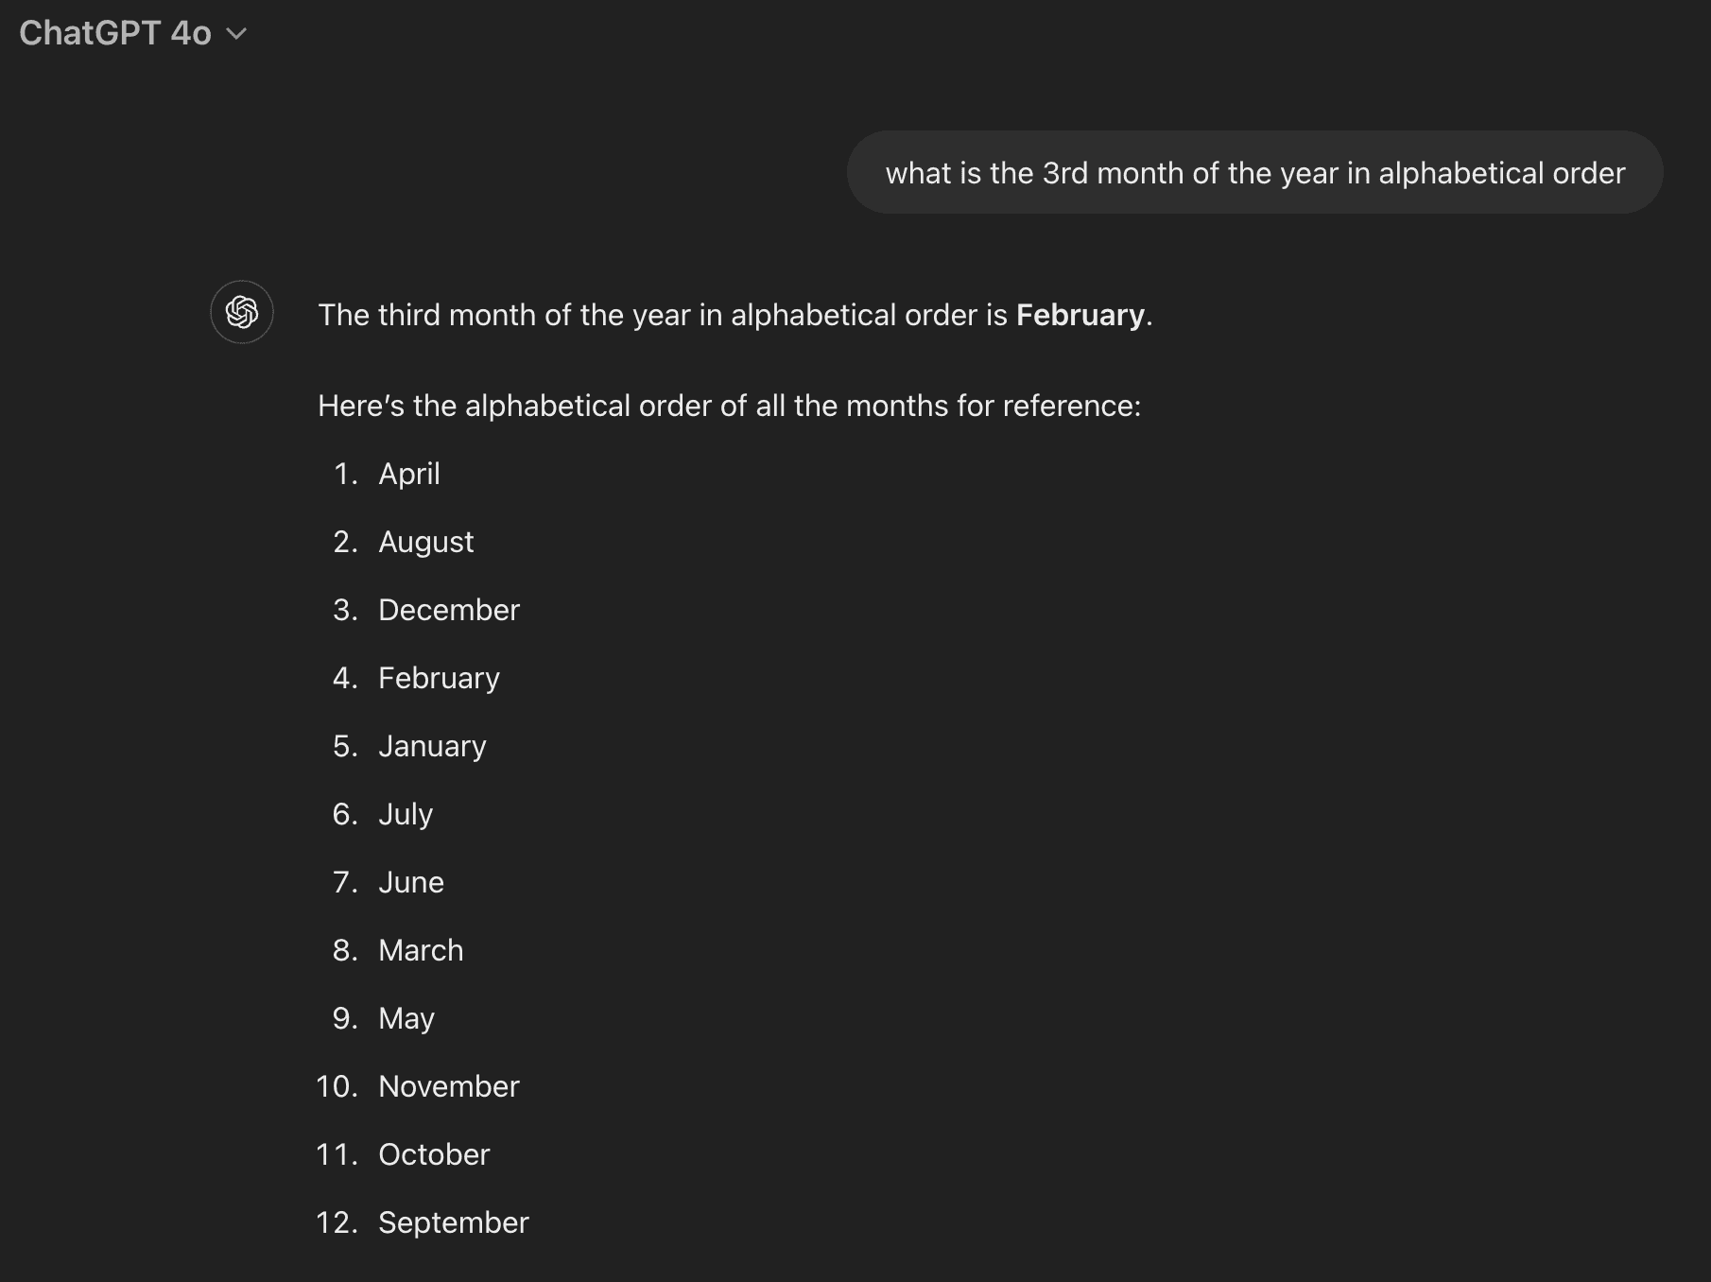
Task: Select January in the alphabetical list
Action: (x=432, y=746)
